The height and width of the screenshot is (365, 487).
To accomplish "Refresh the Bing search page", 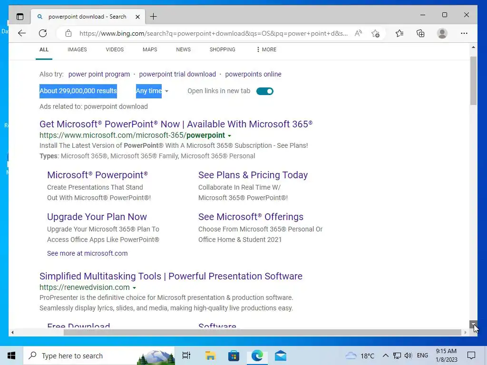I will (43, 33).
